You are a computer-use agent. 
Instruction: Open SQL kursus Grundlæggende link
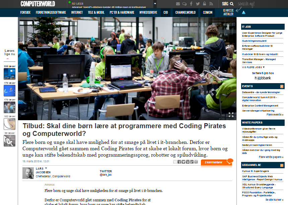pyautogui.click(x=259, y=186)
